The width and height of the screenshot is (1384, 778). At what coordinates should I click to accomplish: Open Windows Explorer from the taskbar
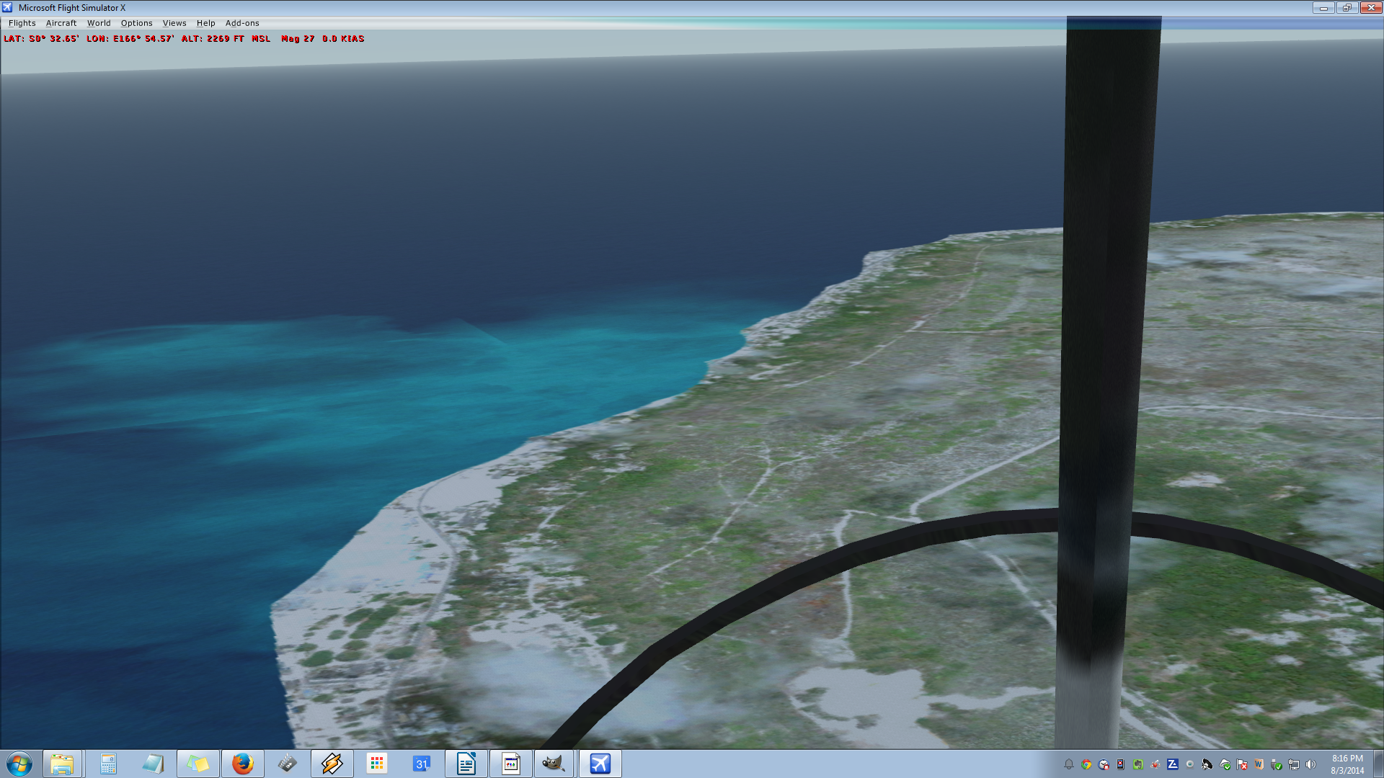pyautogui.click(x=62, y=764)
